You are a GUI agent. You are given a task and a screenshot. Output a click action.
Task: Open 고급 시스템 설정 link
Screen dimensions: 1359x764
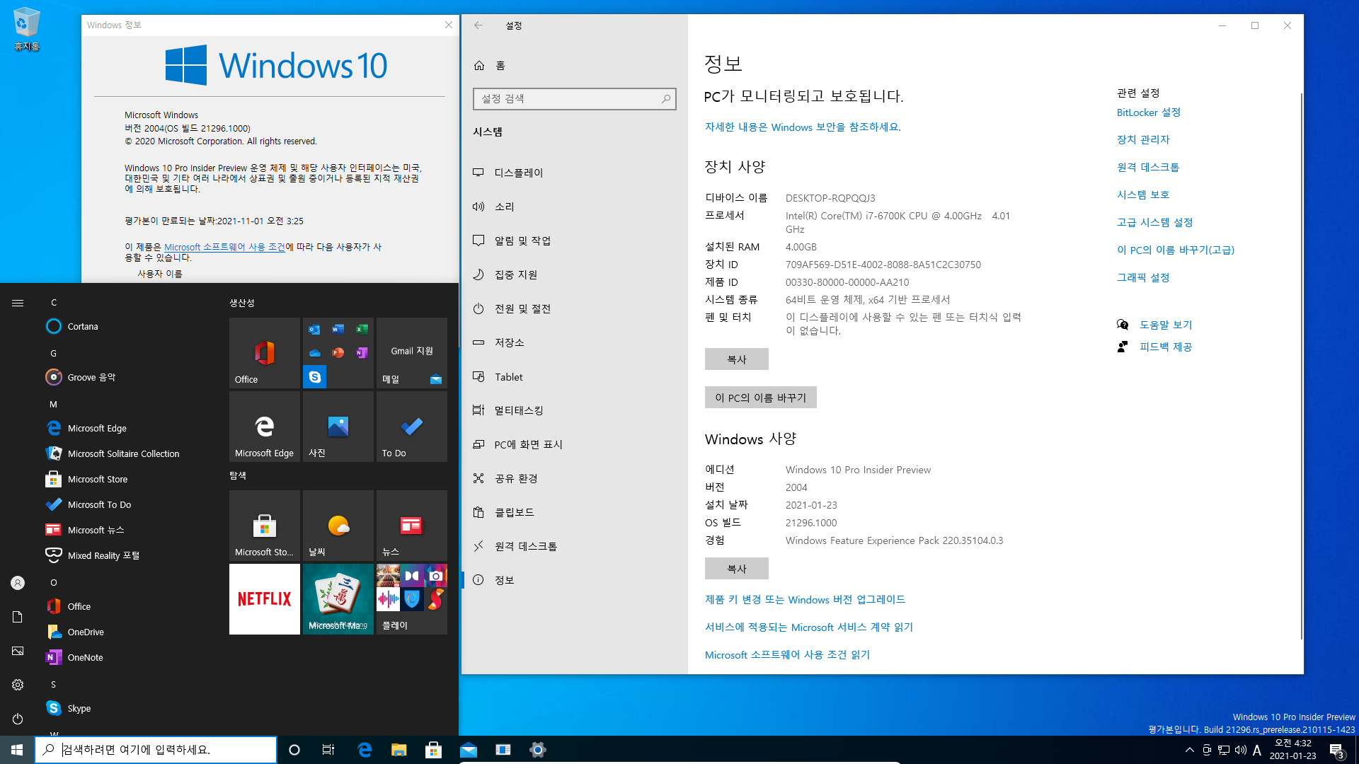pyautogui.click(x=1154, y=223)
